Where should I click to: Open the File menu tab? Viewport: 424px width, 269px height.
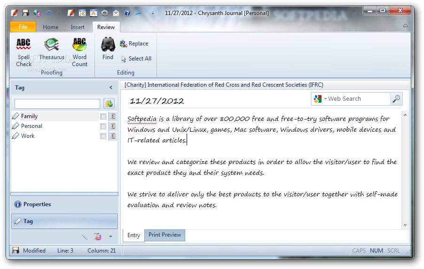pyautogui.click(x=23, y=27)
